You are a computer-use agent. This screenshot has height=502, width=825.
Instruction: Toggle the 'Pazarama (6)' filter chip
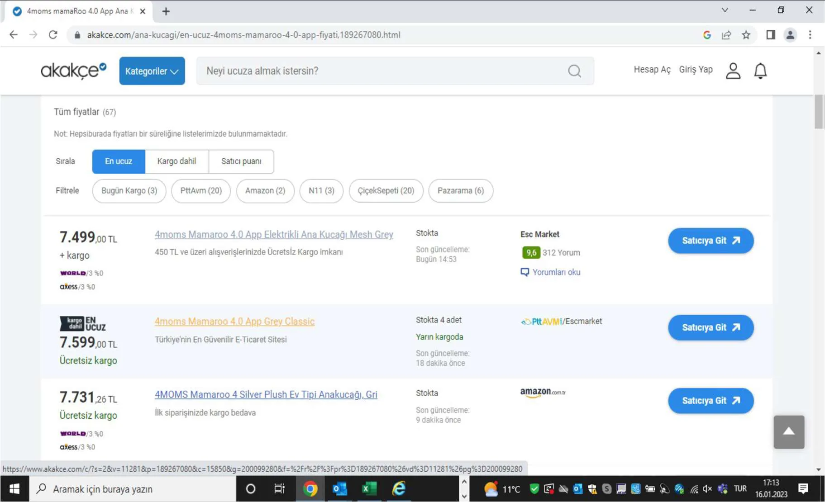click(461, 191)
